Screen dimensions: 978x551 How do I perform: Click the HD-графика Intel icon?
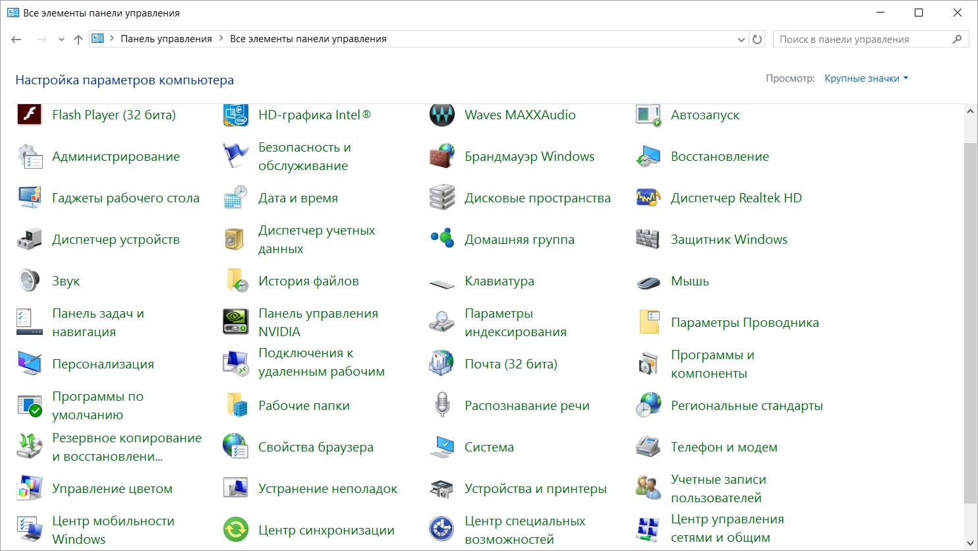click(x=235, y=115)
